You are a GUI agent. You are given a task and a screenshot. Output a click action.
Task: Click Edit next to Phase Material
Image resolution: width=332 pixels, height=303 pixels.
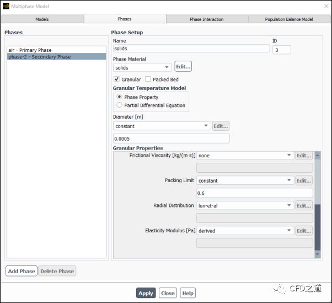183,67
